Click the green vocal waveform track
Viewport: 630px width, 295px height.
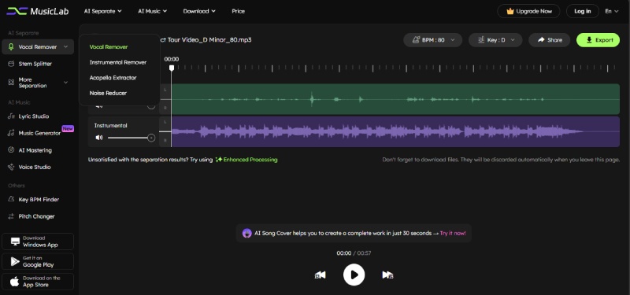pos(395,99)
